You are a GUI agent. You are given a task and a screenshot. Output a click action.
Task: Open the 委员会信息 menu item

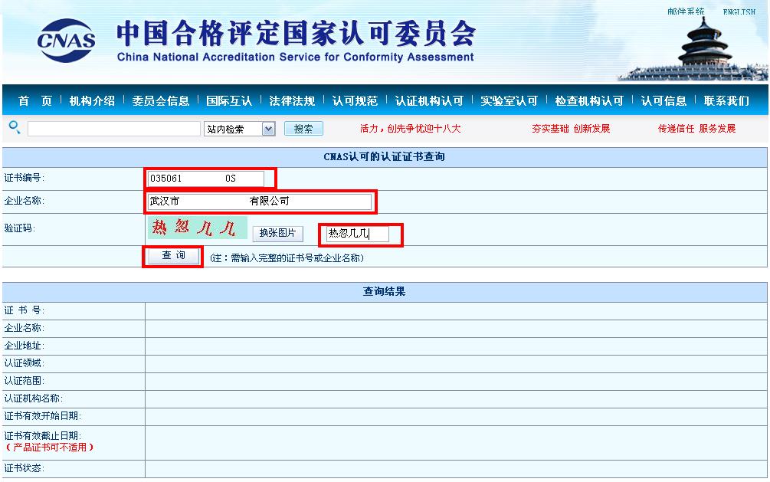pyautogui.click(x=161, y=100)
